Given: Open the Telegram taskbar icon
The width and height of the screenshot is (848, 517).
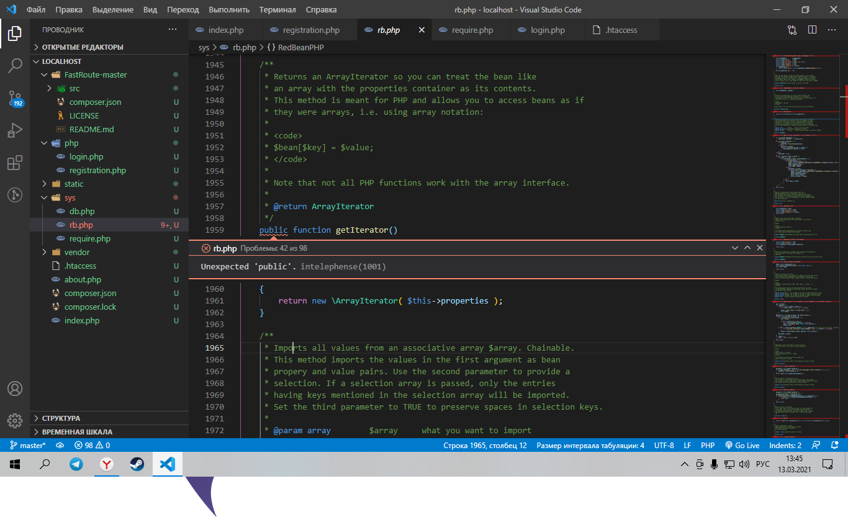Looking at the screenshot, I should (x=76, y=464).
